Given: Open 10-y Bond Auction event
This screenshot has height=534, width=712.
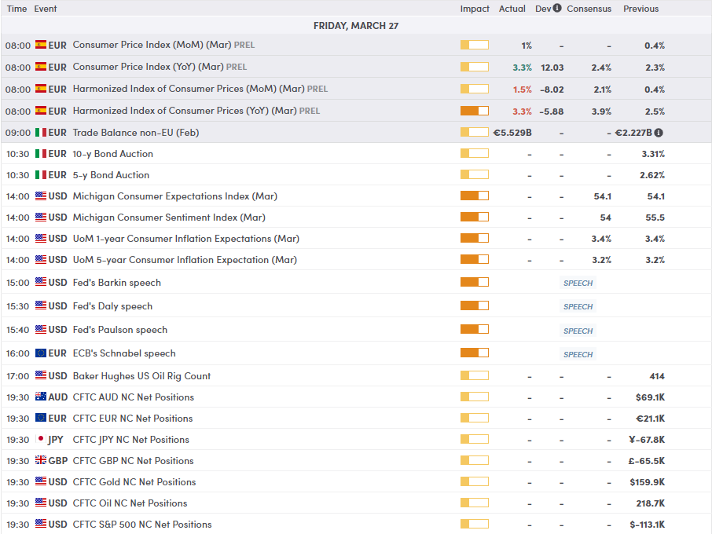Looking at the screenshot, I should pyautogui.click(x=112, y=154).
